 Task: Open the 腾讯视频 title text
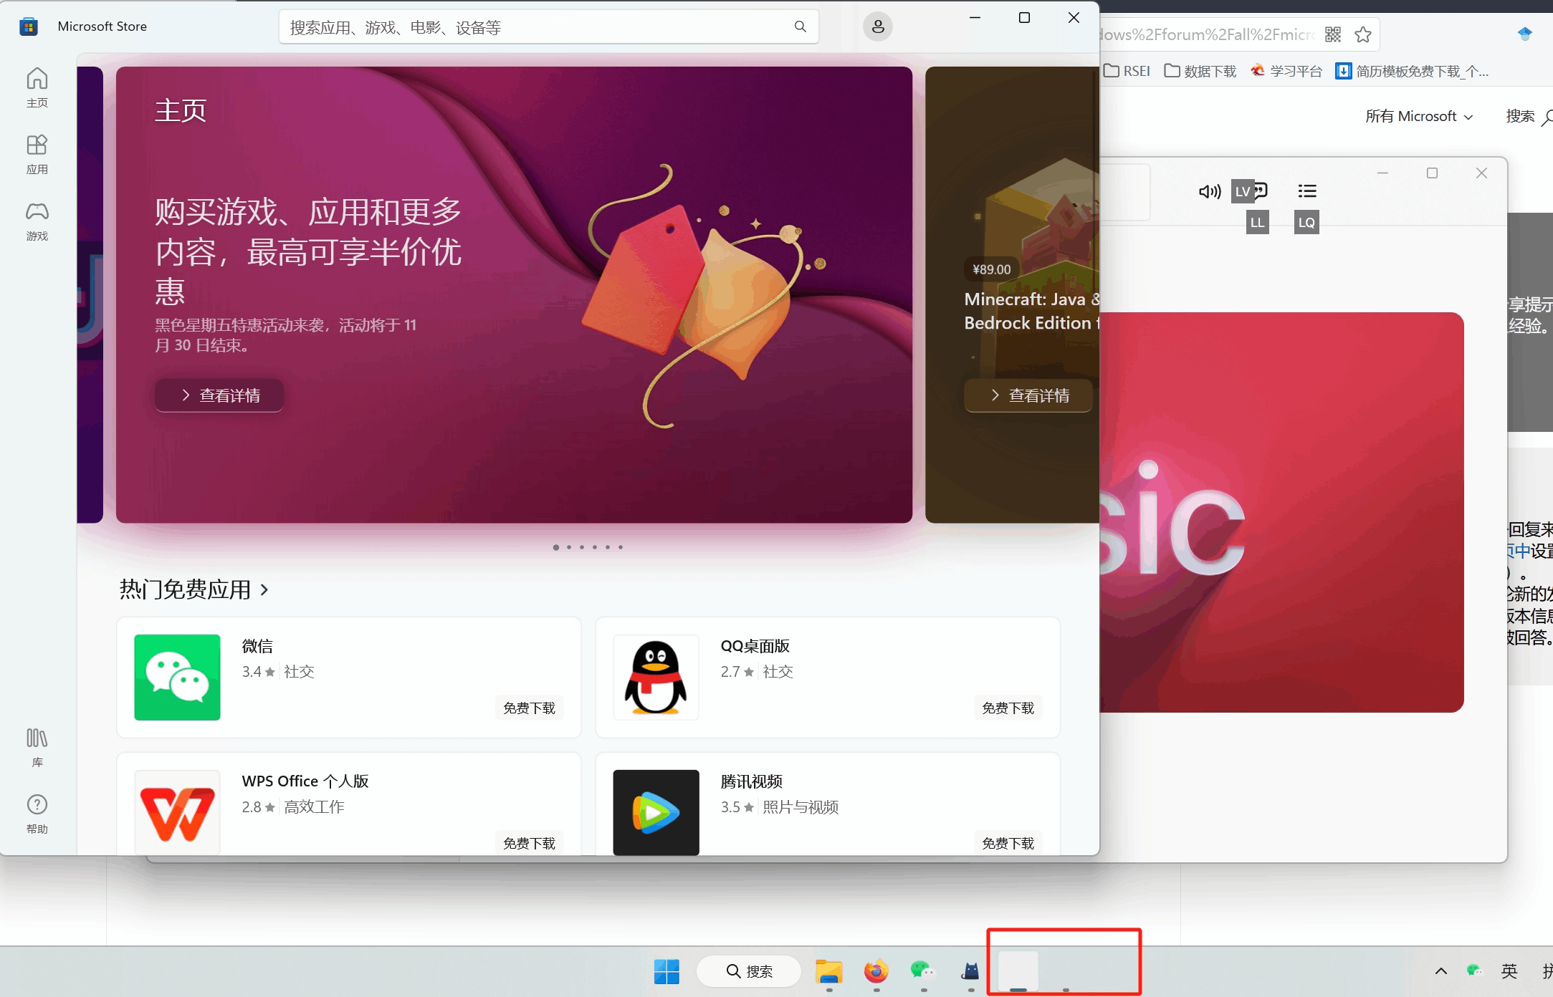tap(752, 781)
